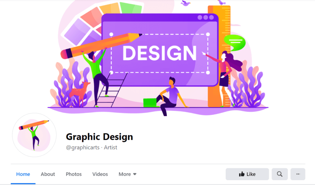
Task: Click the @graphicarts username text
Action: pos(82,148)
